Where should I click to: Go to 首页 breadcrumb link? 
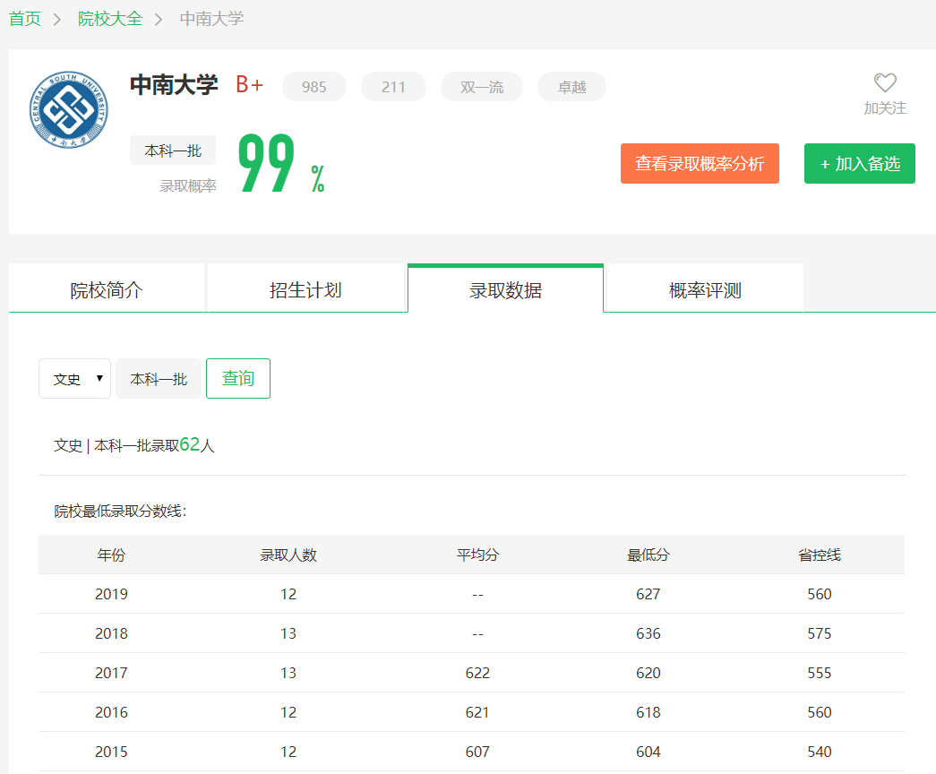(x=25, y=19)
